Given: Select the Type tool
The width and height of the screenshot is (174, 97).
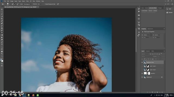Looking at the screenshot, I should (x=2, y=44).
